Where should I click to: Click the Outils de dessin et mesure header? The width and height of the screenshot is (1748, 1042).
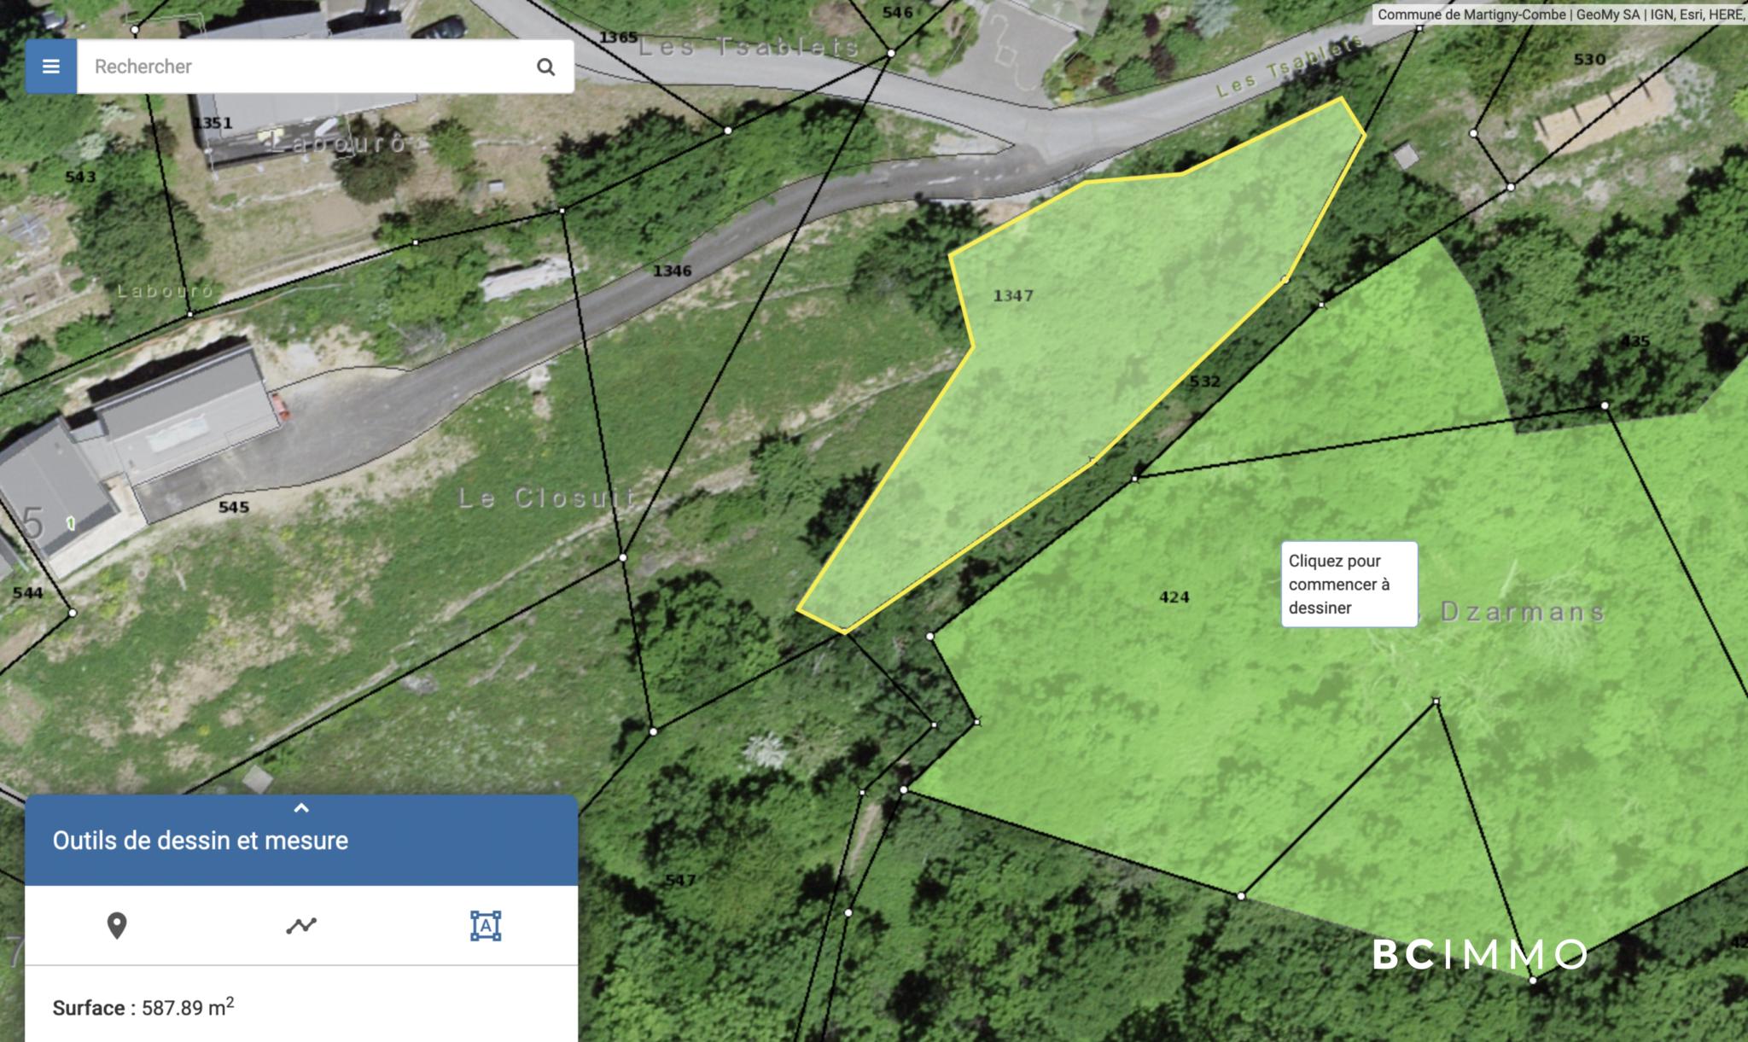click(x=201, y=841)
